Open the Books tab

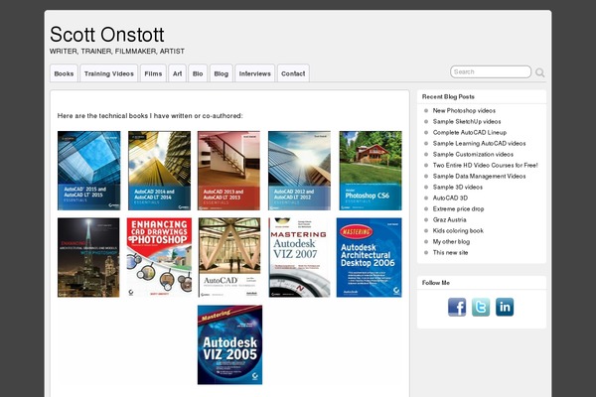coord(64,73)
